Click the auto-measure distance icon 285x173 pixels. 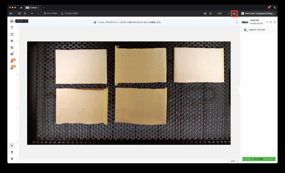(x=234, y=14)
